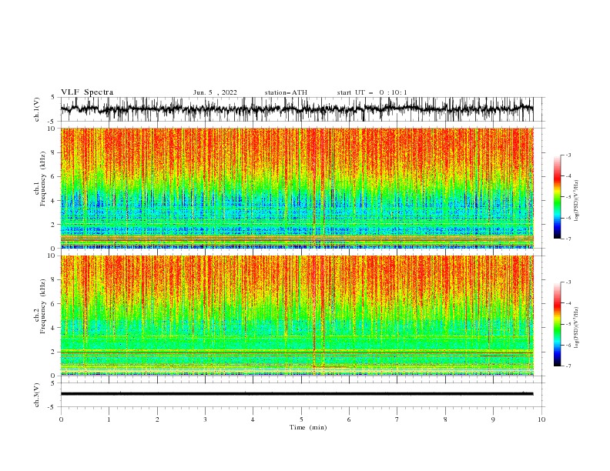The width and height of the screenshot is (610, 471).
Task: Click the log(PSD) label beside ch.1 color bar
Action: tap(577, 201)
